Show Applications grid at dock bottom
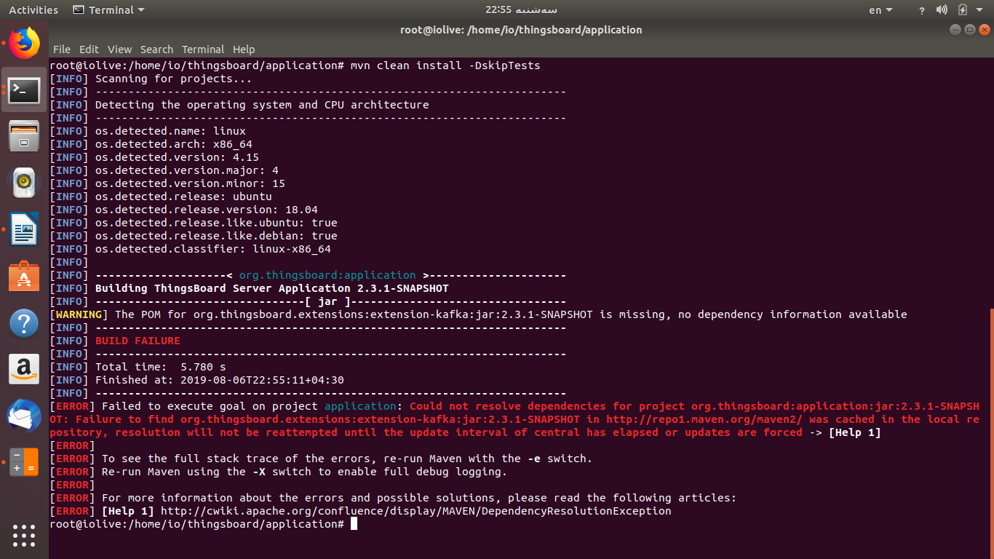994x559 pixels. (24, 535)
